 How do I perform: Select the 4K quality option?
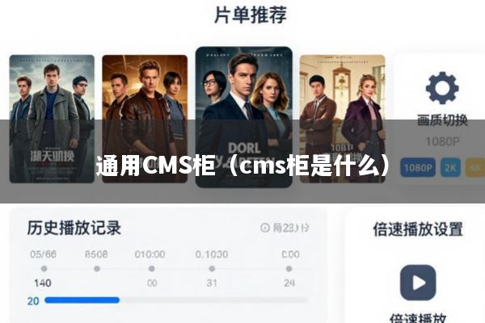click(x=475, y=167)
